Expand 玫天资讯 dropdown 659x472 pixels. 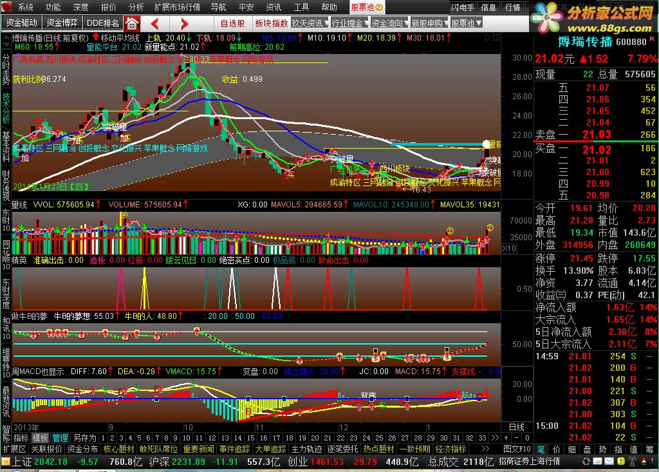click(x=309, y=24)
